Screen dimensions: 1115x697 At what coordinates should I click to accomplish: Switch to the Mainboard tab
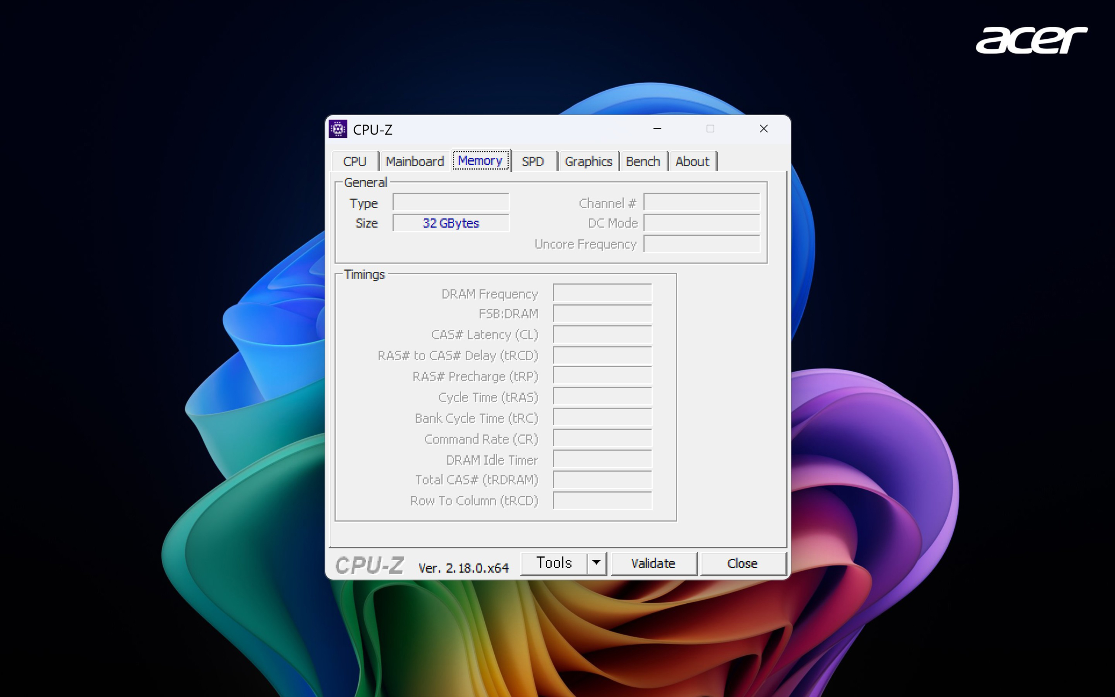tap(415, 161)
